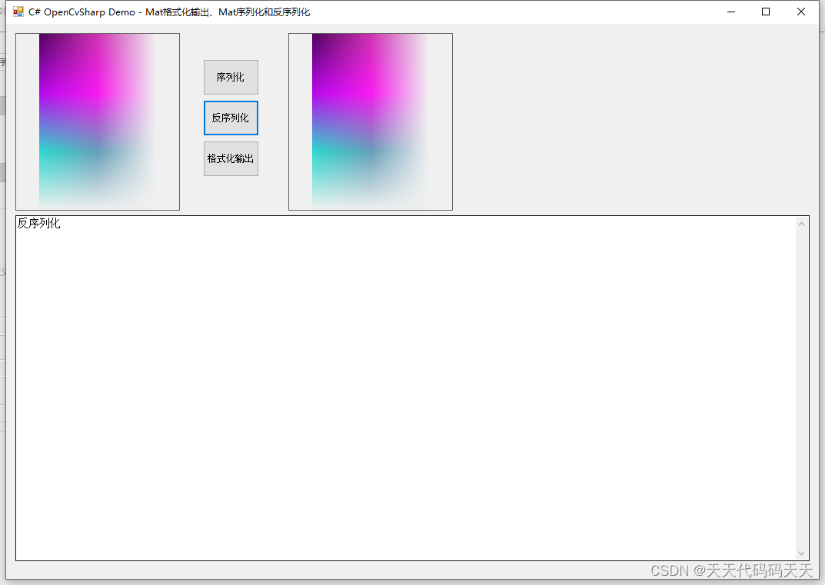Click the highlighted 反序列化 button again
The image size is (825, 585).
click(230, 118)
